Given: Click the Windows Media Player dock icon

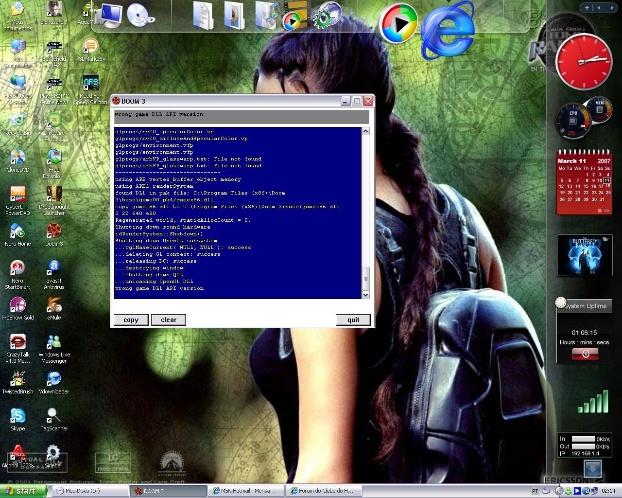Looking at the screenshot, I should 398,23.
